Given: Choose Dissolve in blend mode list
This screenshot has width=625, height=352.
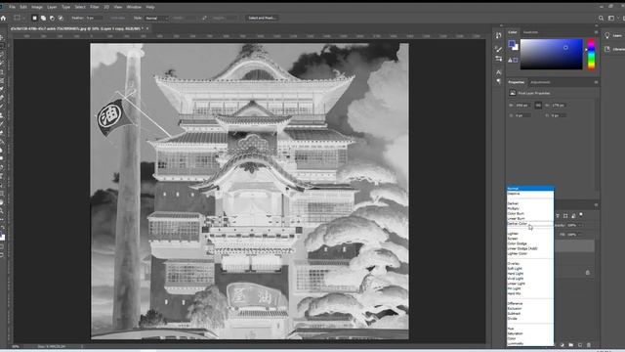Looking at the screenshot, I should pos(530,194).
